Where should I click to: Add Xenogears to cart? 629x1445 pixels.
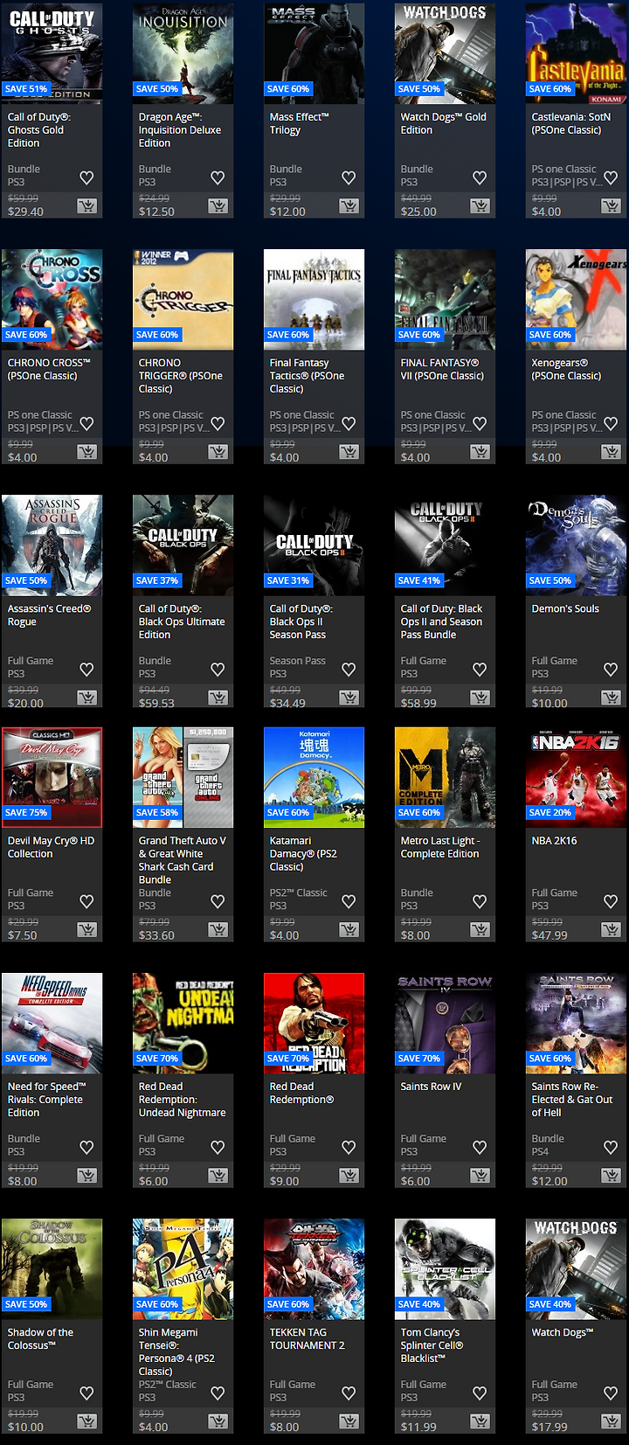tap(612, 452)
